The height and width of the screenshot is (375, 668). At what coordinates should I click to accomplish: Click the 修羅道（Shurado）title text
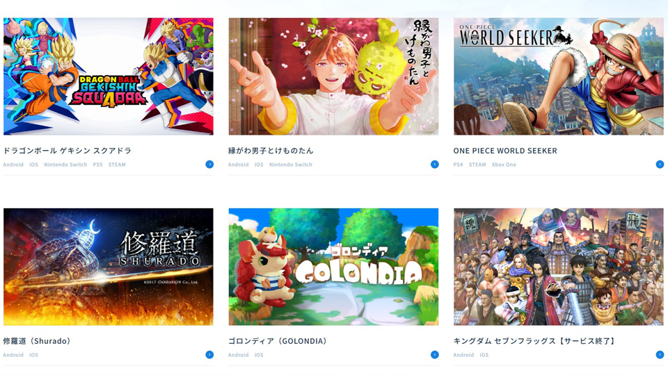pos(37,341)
